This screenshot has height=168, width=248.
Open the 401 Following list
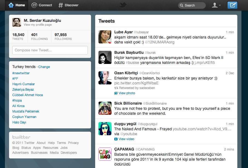click(x=39, y=37)
